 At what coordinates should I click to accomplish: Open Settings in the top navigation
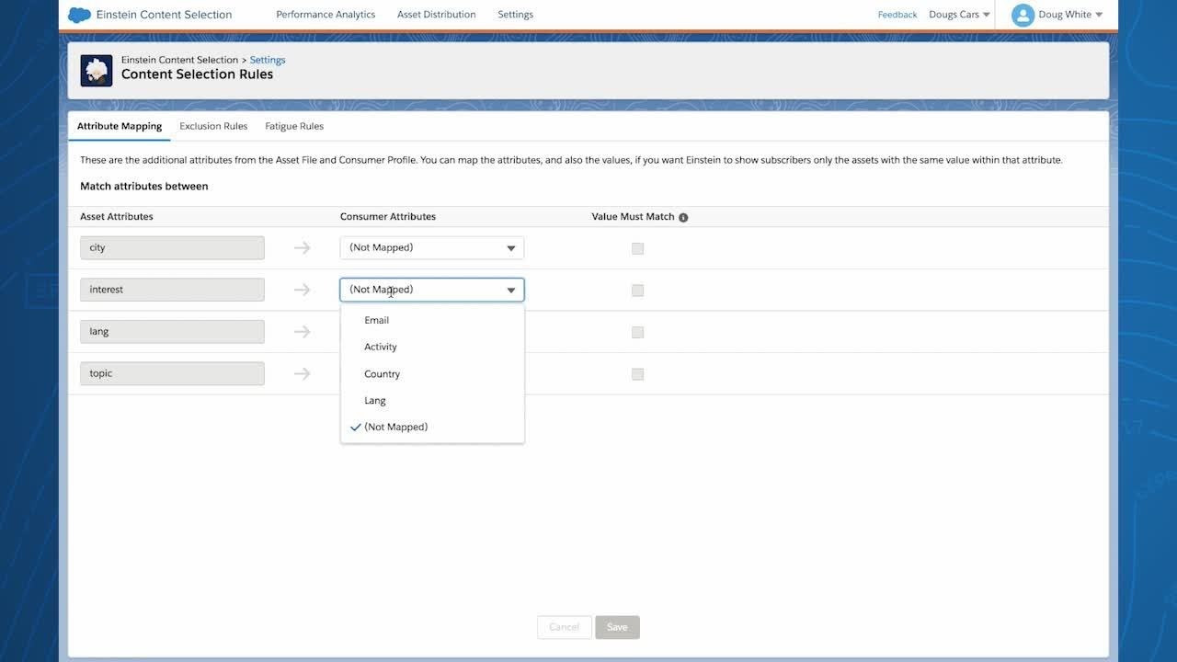(x=515, y=15)
